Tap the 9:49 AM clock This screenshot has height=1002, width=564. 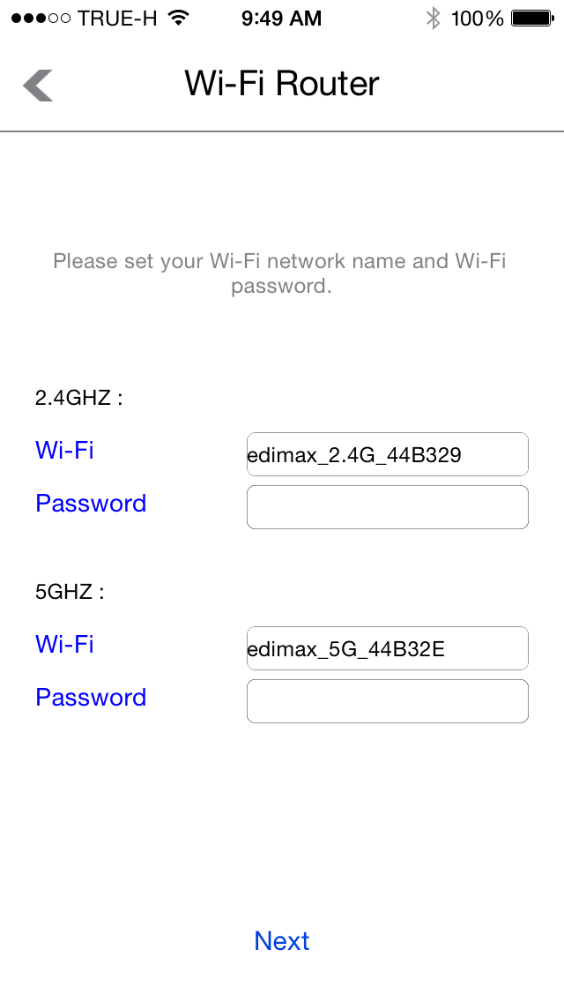tap(281, 18)
